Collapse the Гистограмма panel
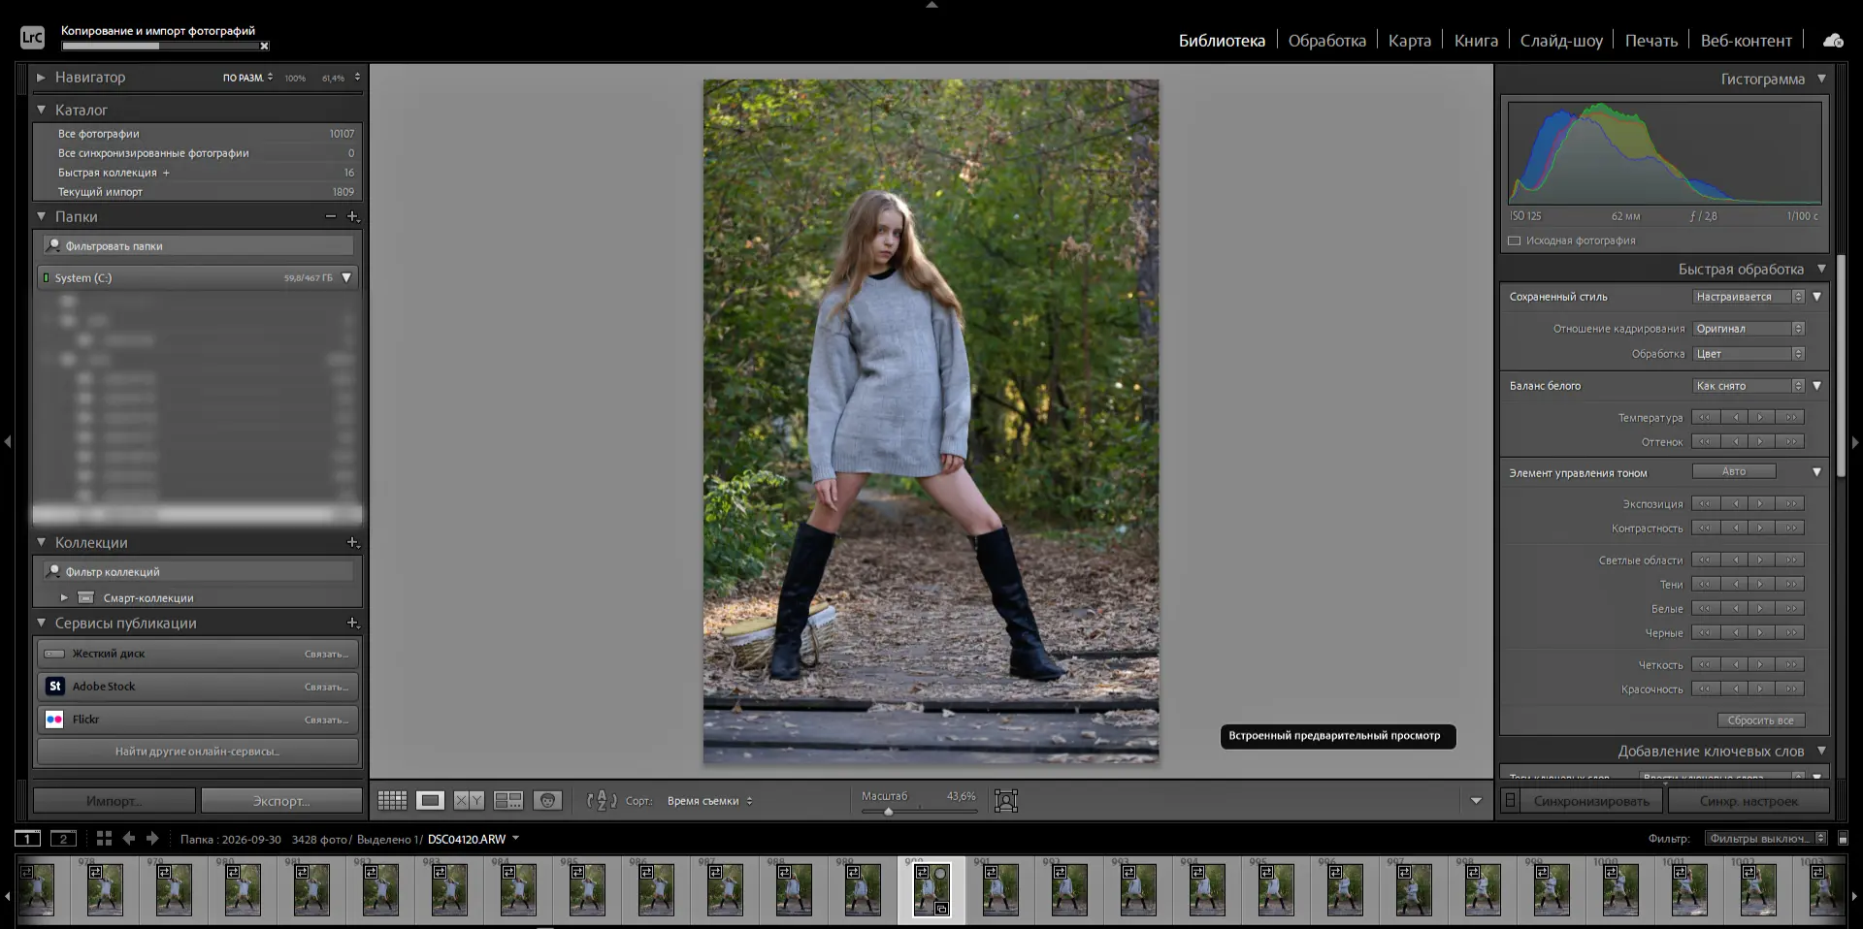The image size is (1863, 929). coord(1821,79)
